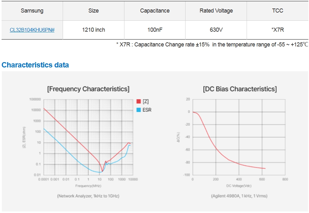Click the Frequency Characteristics chart title
The image size is (309, 213).
click(x=88, y=89)
